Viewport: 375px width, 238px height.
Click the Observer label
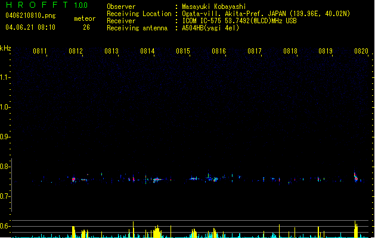point(121,7)
